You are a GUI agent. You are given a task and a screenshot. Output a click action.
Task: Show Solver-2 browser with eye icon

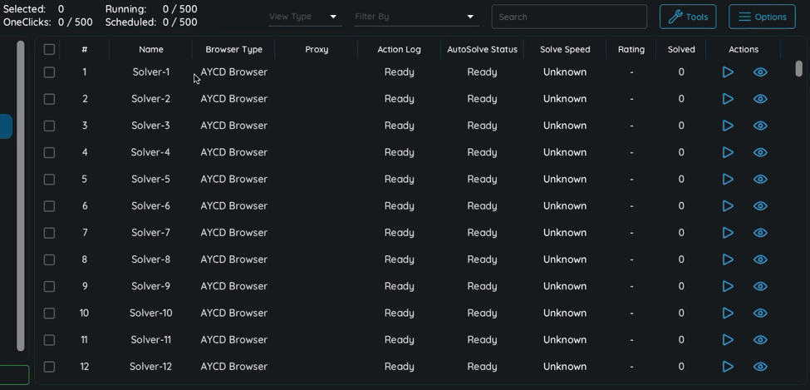[760, 99]
